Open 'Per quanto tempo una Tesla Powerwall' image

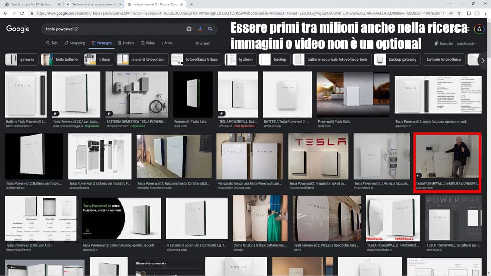(250, 157)
